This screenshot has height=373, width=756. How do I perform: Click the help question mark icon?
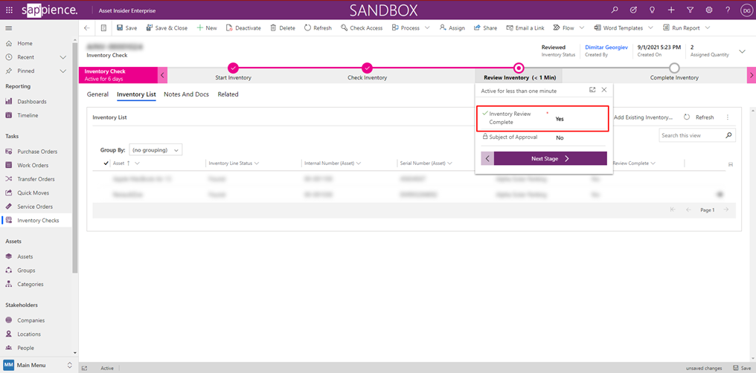coord(727,10)
